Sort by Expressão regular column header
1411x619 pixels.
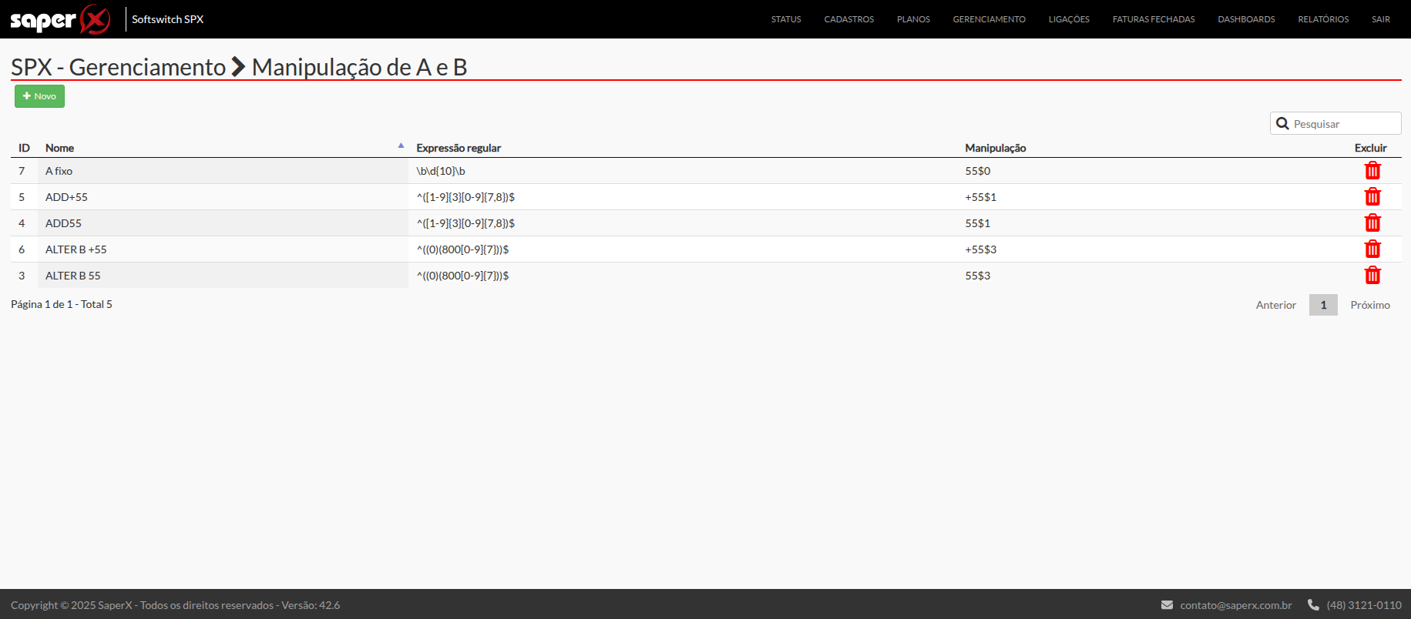[459, 148]
